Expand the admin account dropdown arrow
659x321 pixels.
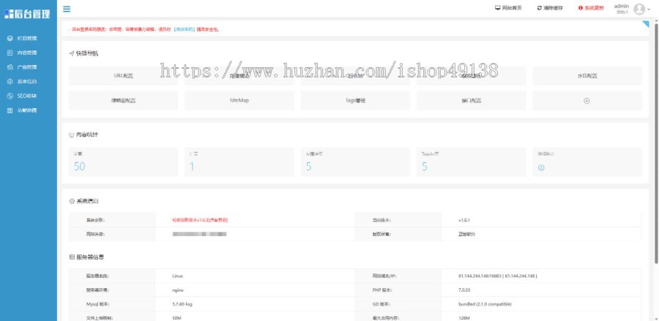click(649, 10)
